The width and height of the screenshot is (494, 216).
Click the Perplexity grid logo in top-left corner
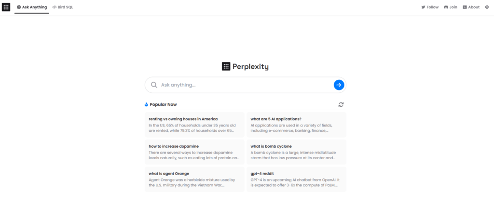tap(6, 7)
